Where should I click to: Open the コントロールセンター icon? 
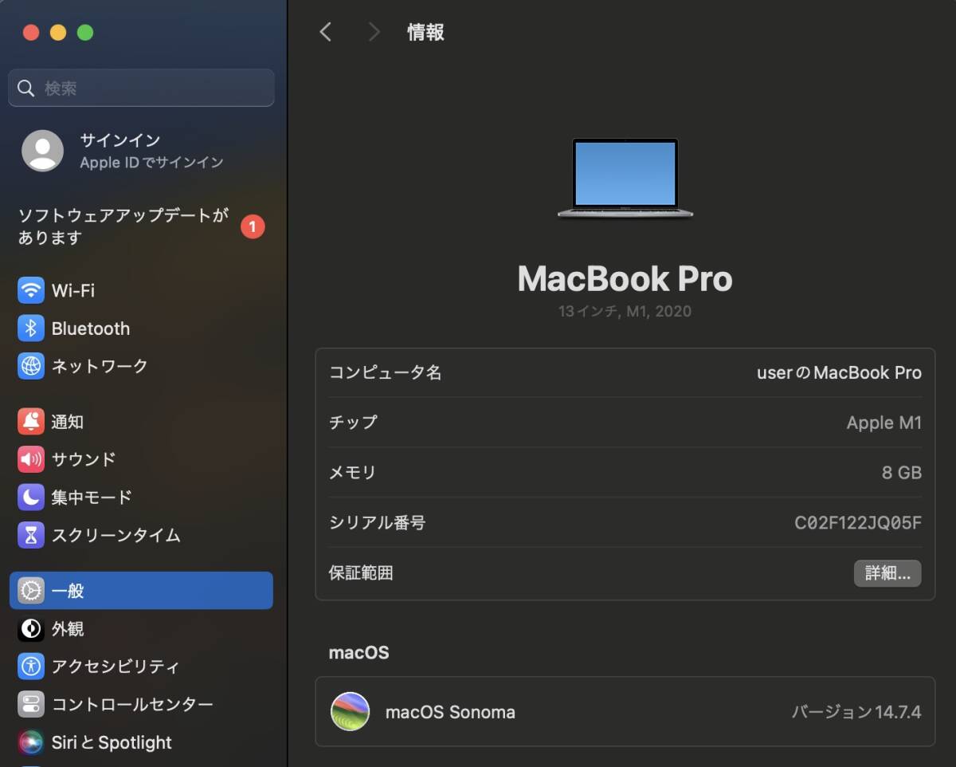point(31,705)
